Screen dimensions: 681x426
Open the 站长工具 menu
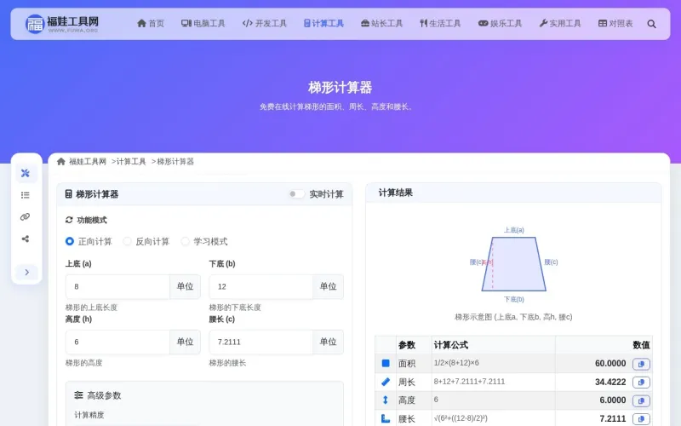[x=381, y=24]
